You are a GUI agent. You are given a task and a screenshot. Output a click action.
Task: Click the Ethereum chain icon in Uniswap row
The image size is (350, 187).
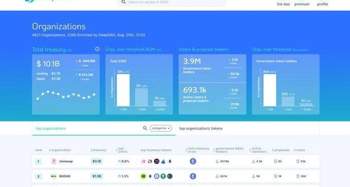point(193,161)
